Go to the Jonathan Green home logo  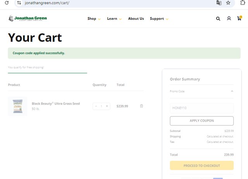[28, 18]
